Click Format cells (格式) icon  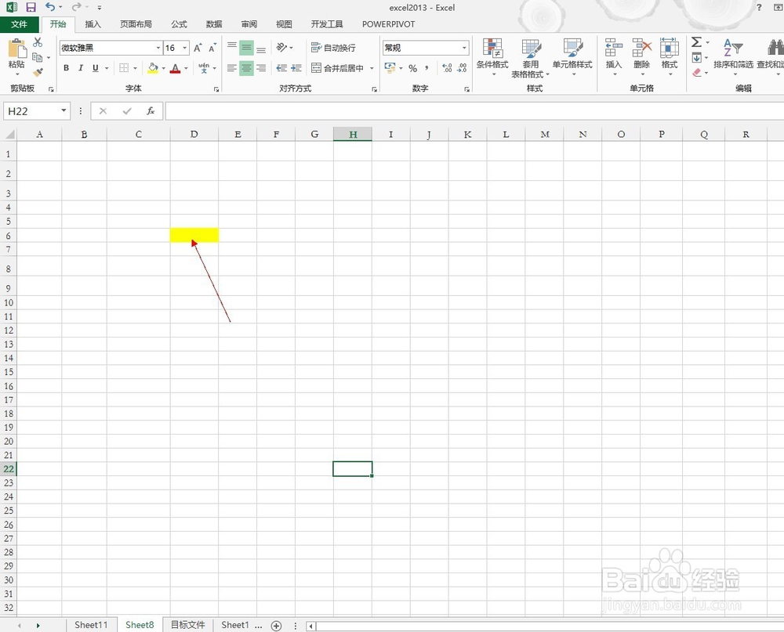tap(669, 56)
